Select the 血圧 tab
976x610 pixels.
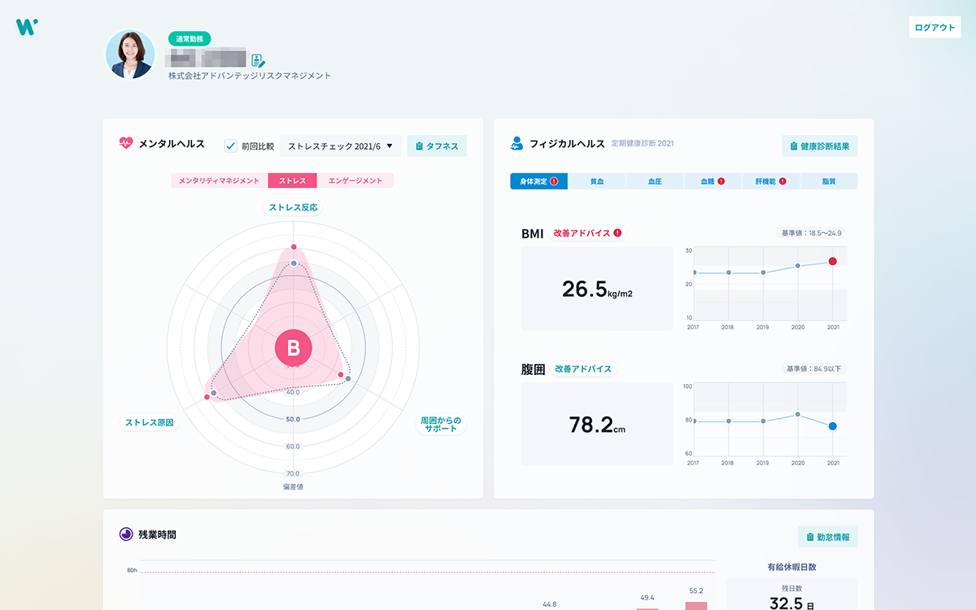[x=655, y=181]
